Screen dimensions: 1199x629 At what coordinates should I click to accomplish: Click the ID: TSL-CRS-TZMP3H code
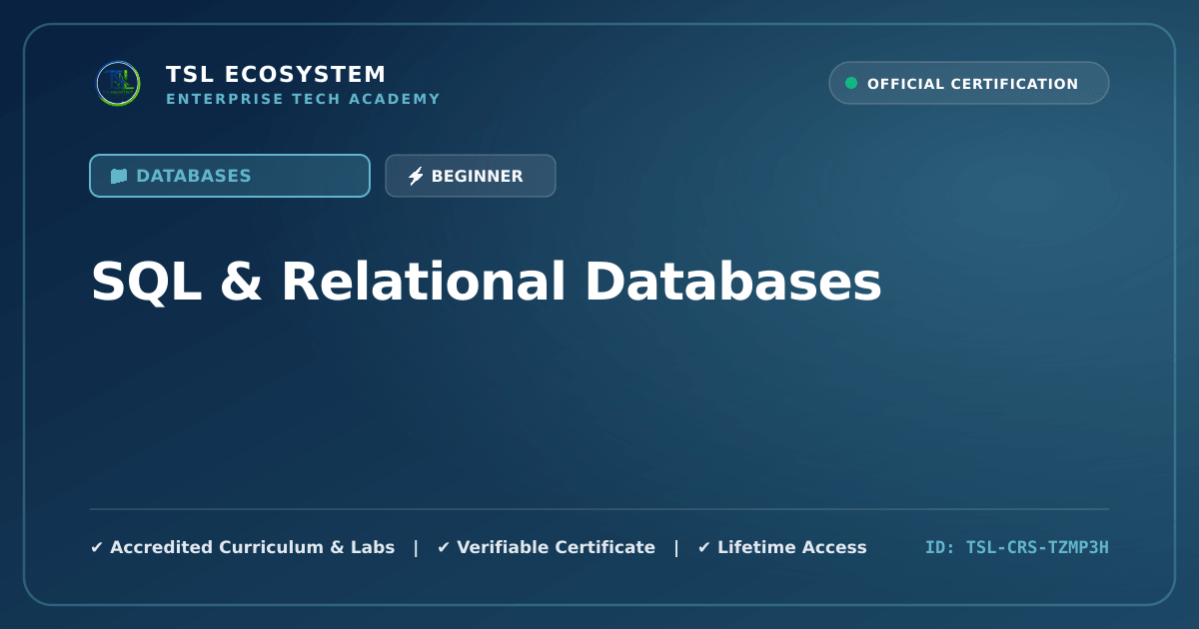pos(1017,547)
